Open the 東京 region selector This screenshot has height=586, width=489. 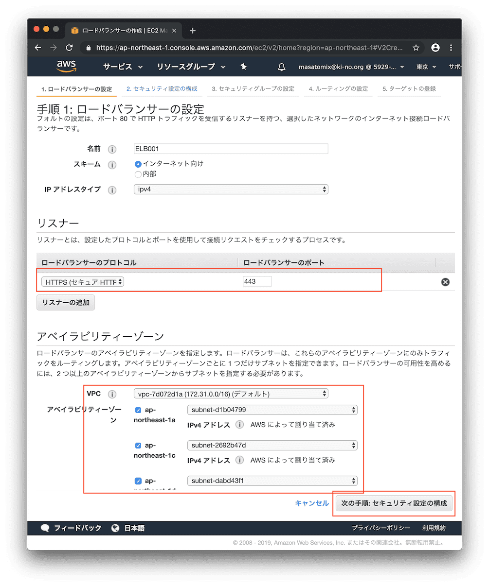pos(426,67)
